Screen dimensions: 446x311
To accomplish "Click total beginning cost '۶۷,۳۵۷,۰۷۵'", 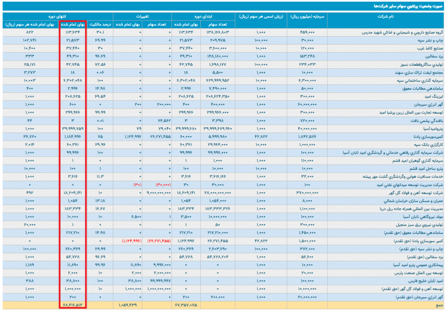I will [186, 305].
